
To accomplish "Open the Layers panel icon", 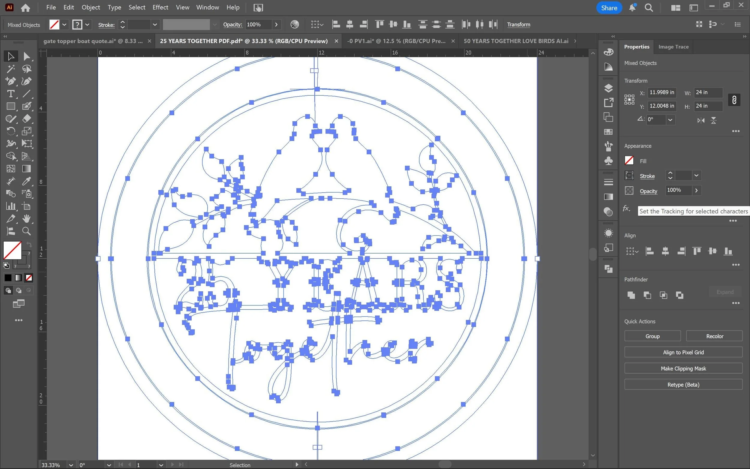I will point(608,89).
